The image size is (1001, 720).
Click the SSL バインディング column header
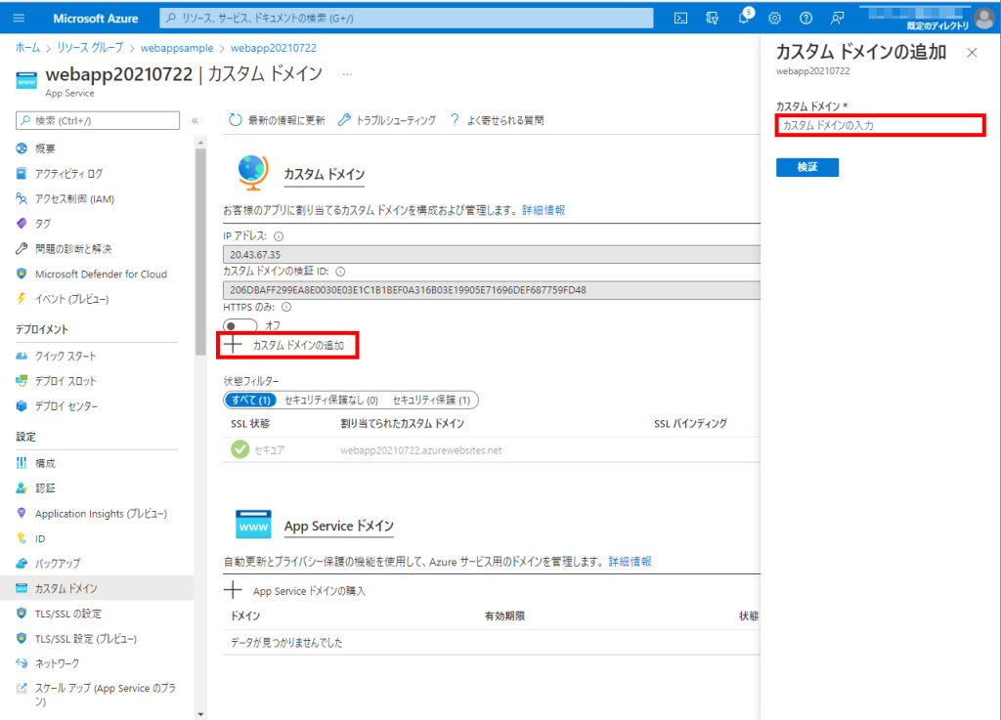(690, 423)
